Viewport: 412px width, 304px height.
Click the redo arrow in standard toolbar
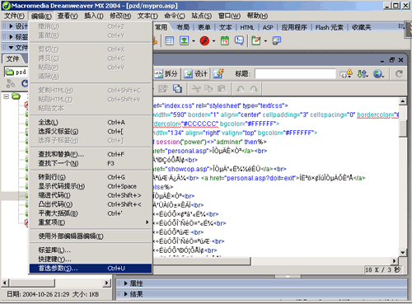[x=254, y=89]
